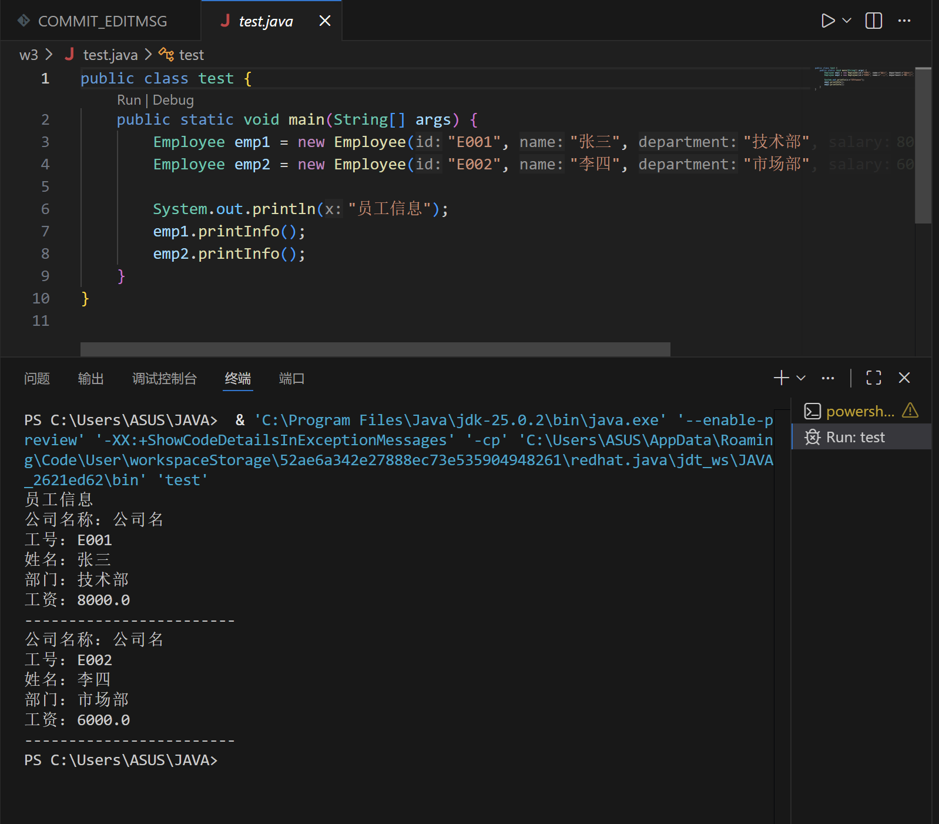Close the test.java tab
This screenshot has height=824, width=939.
[x=325, y=21]
